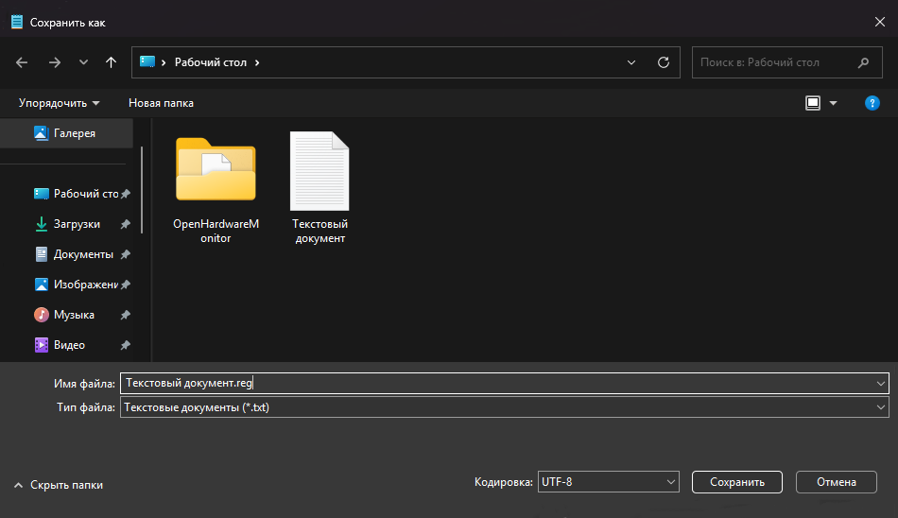Open the Упорядочить menu
898x518 pixels.
[59, 103]
